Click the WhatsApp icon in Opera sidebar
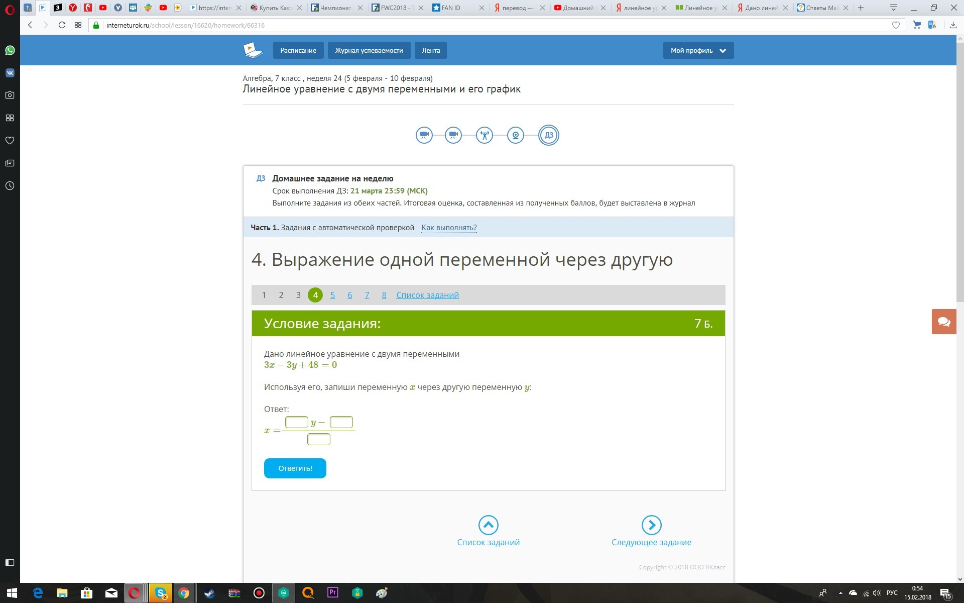 click(10, 50)
